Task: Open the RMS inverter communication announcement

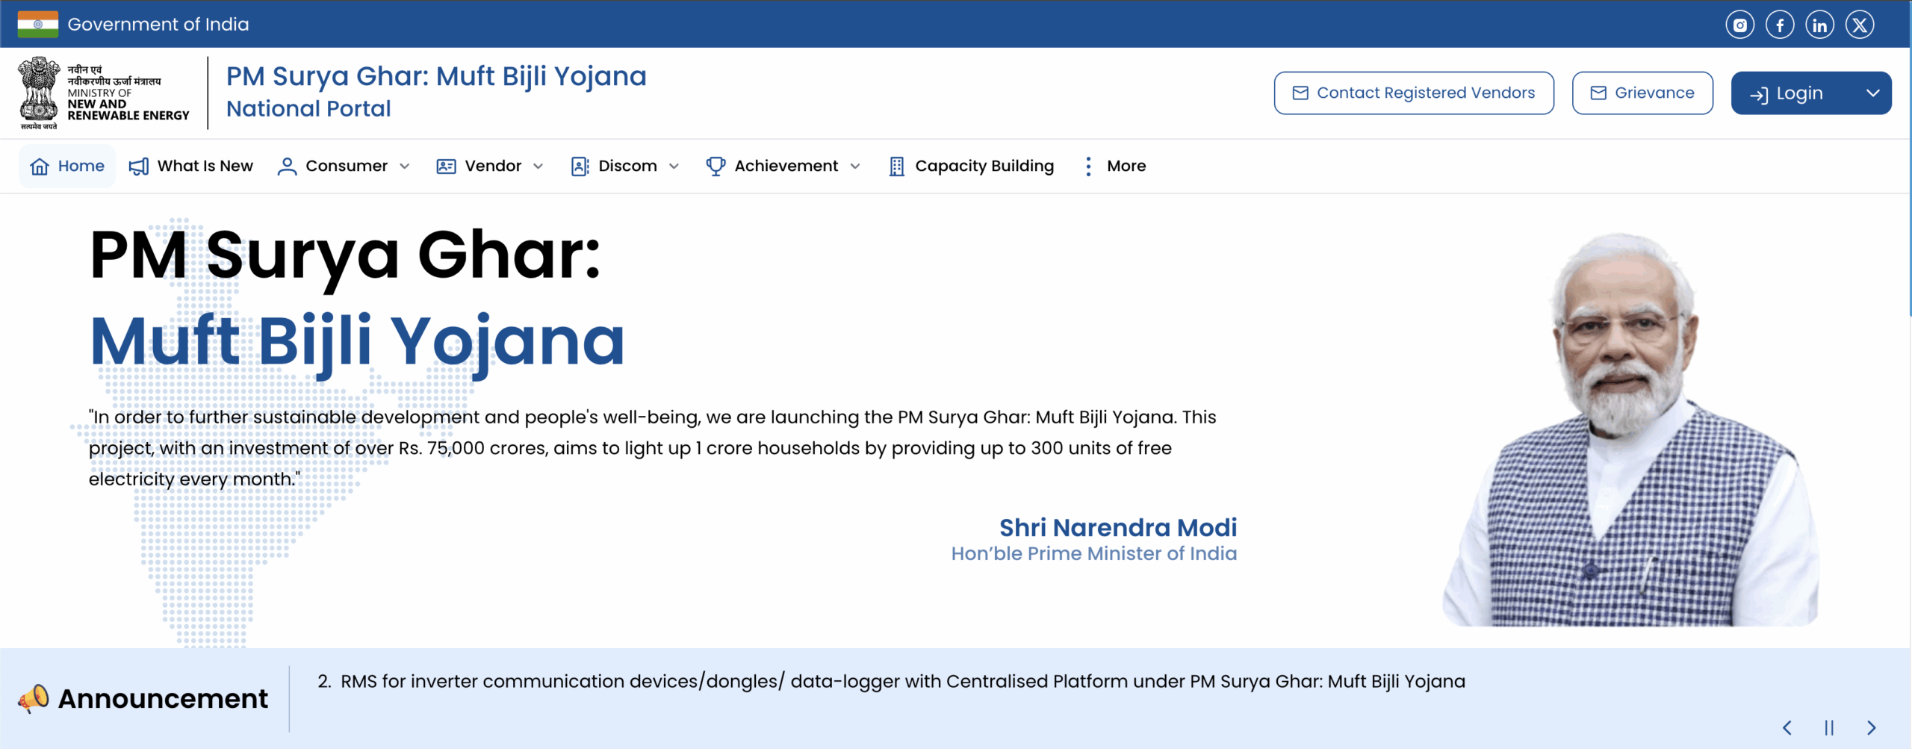Action: click(902, 681)
